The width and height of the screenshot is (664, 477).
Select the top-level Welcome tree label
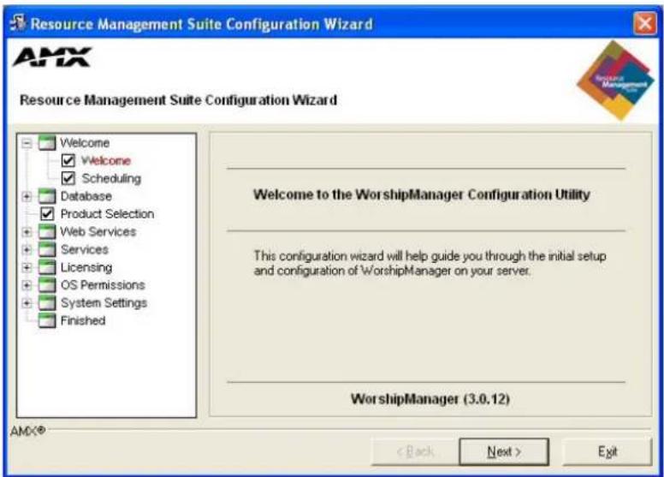click(85, 143)
